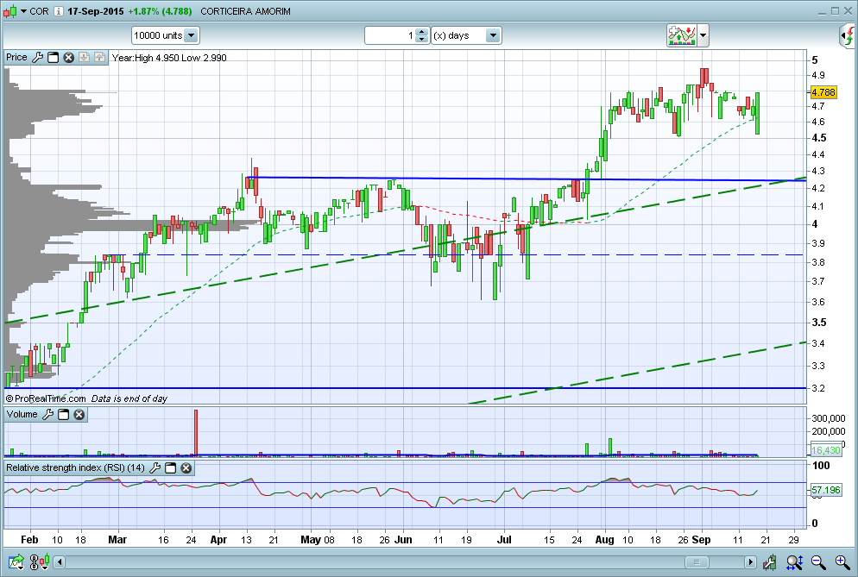The image size is (858, 577).
Task: Maximize the chart window
Action: point(835,11)
